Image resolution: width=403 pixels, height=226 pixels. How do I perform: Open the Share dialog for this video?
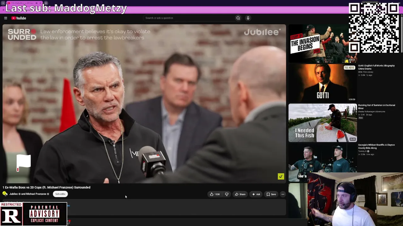240,194
